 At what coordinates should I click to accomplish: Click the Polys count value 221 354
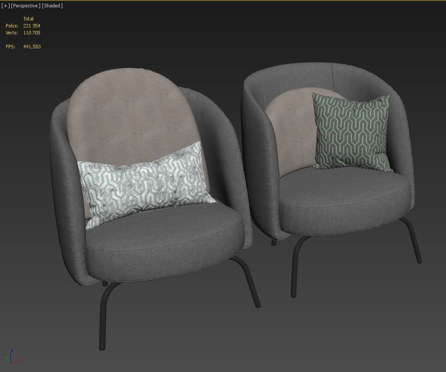click(31, 26)
